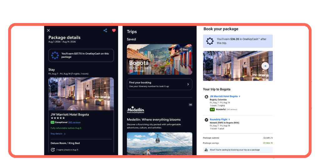The height and width of the screenshot is (167, 320).
Task: Click hotel building icon beside JW Marriott
Action: coord(206,97)
